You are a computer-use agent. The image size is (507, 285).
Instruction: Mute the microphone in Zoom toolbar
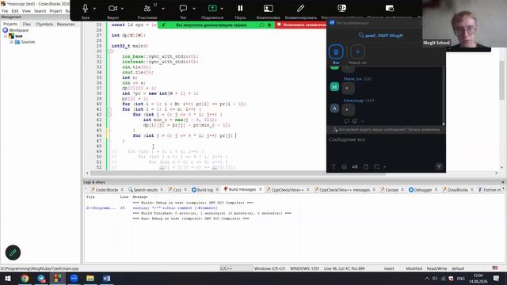point(85,8)
